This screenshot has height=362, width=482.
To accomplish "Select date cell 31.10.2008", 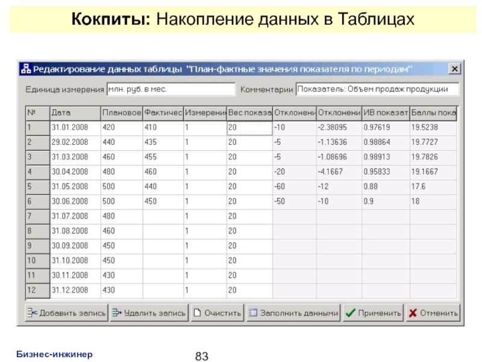I will [x=75, y=261].
